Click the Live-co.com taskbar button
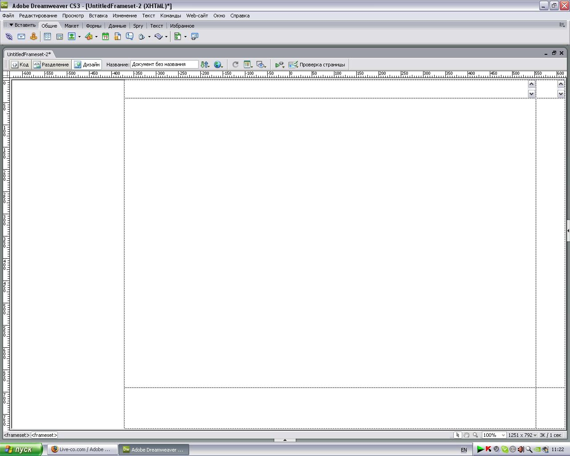Image resolution: width=570 pixels, height=456 pixels. pyautogui.click(x=82, y=449)
